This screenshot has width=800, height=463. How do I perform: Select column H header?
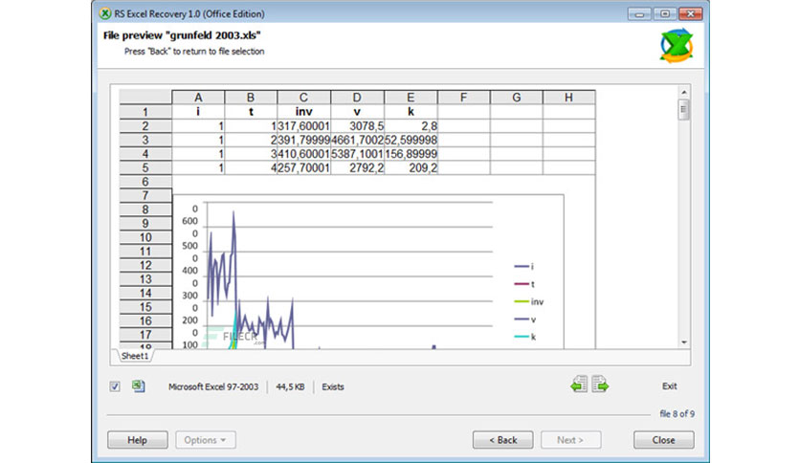click(x=568, y=98)
